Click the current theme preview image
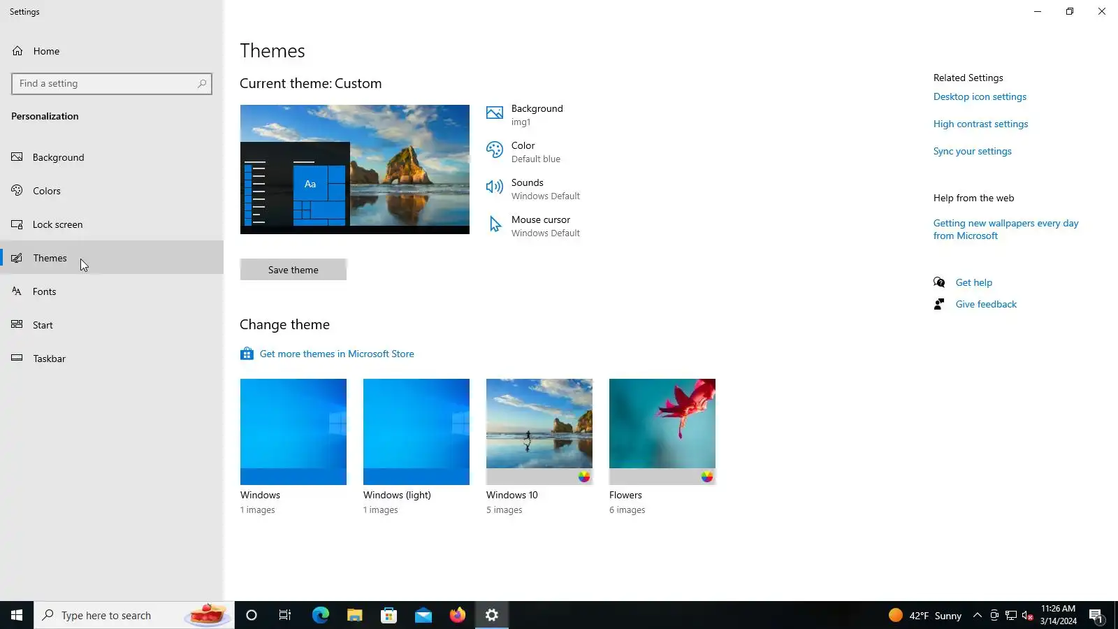The image size is (1118, 629). (x=355, y=169)
